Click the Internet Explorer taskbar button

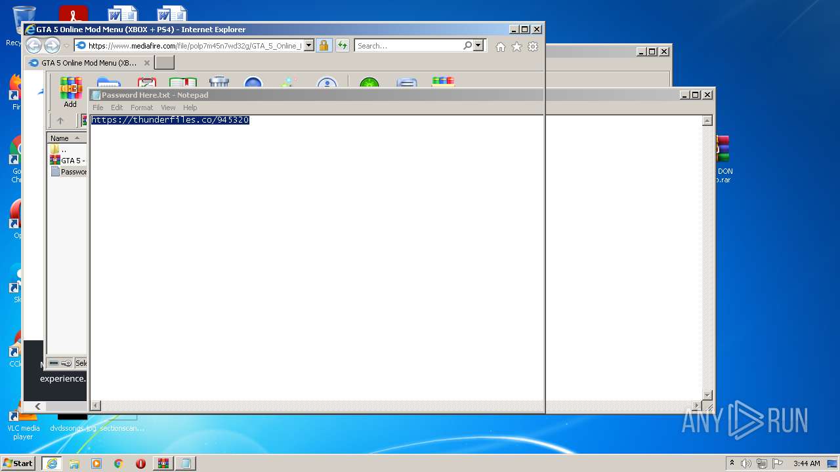click(x=51, y=463)
